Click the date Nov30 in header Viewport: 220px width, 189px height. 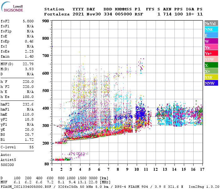click(94, 14)
